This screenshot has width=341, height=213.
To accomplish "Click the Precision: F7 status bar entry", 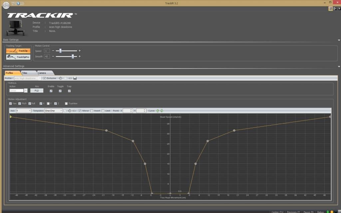I will (293, 212).
